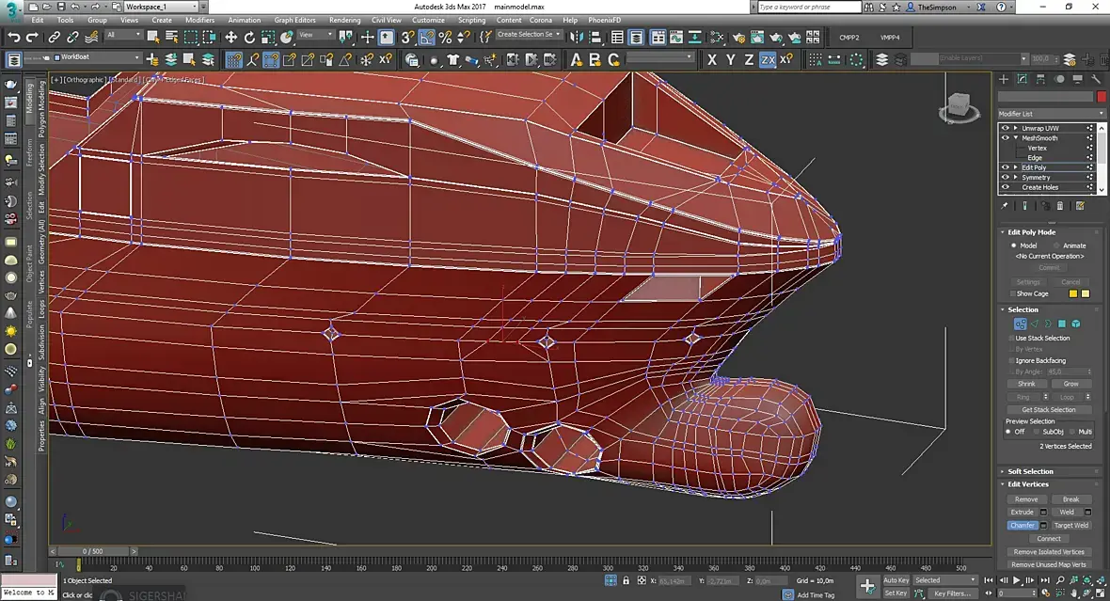Hide the Unwrap UVW modifier eye

pos(1005,128)
